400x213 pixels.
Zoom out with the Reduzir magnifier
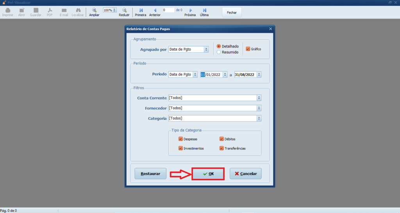tap(124, 10)
